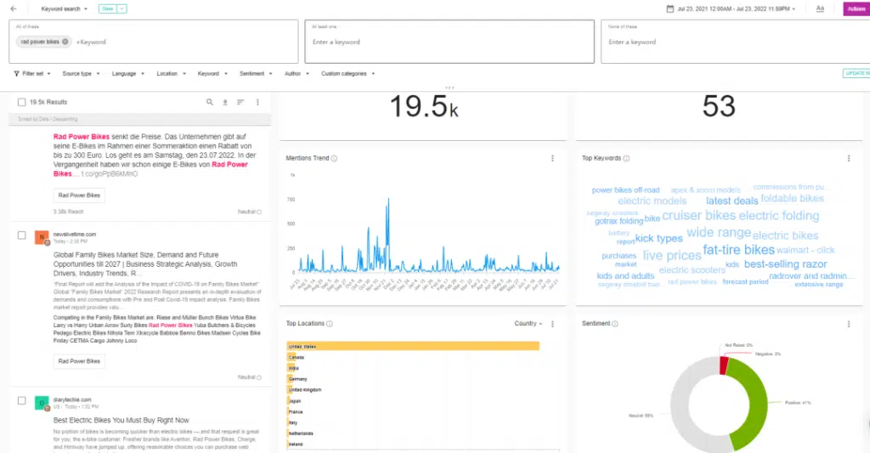
Task: Click 'live prices' in the keyword cloud
Action: [x=672, y=255]
